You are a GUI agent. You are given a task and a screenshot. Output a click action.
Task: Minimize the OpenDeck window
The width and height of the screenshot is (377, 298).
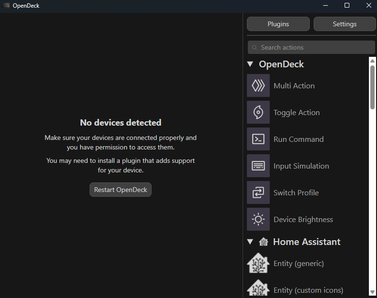326,5
